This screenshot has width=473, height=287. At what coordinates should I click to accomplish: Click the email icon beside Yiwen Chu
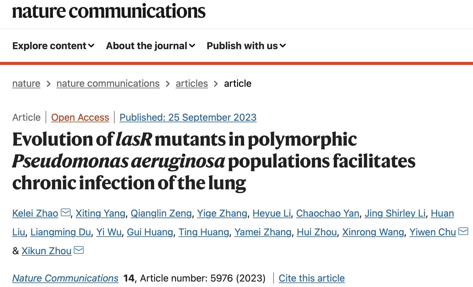point(463,231)
